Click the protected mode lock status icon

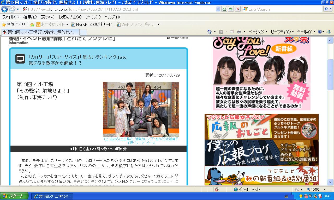[x=297, y=190]
